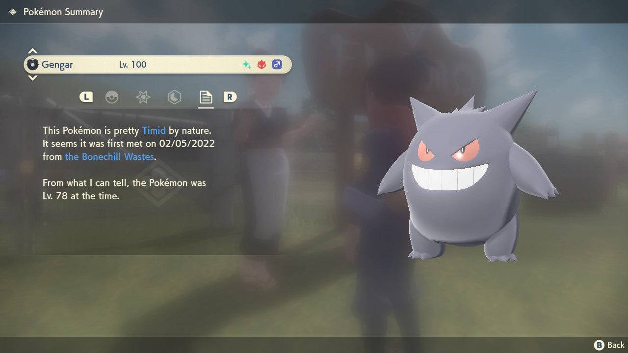The height and width of the screenshot is (353, 628).
Task: Select the Poké Ball info tab icon
Action: [112, 97]
